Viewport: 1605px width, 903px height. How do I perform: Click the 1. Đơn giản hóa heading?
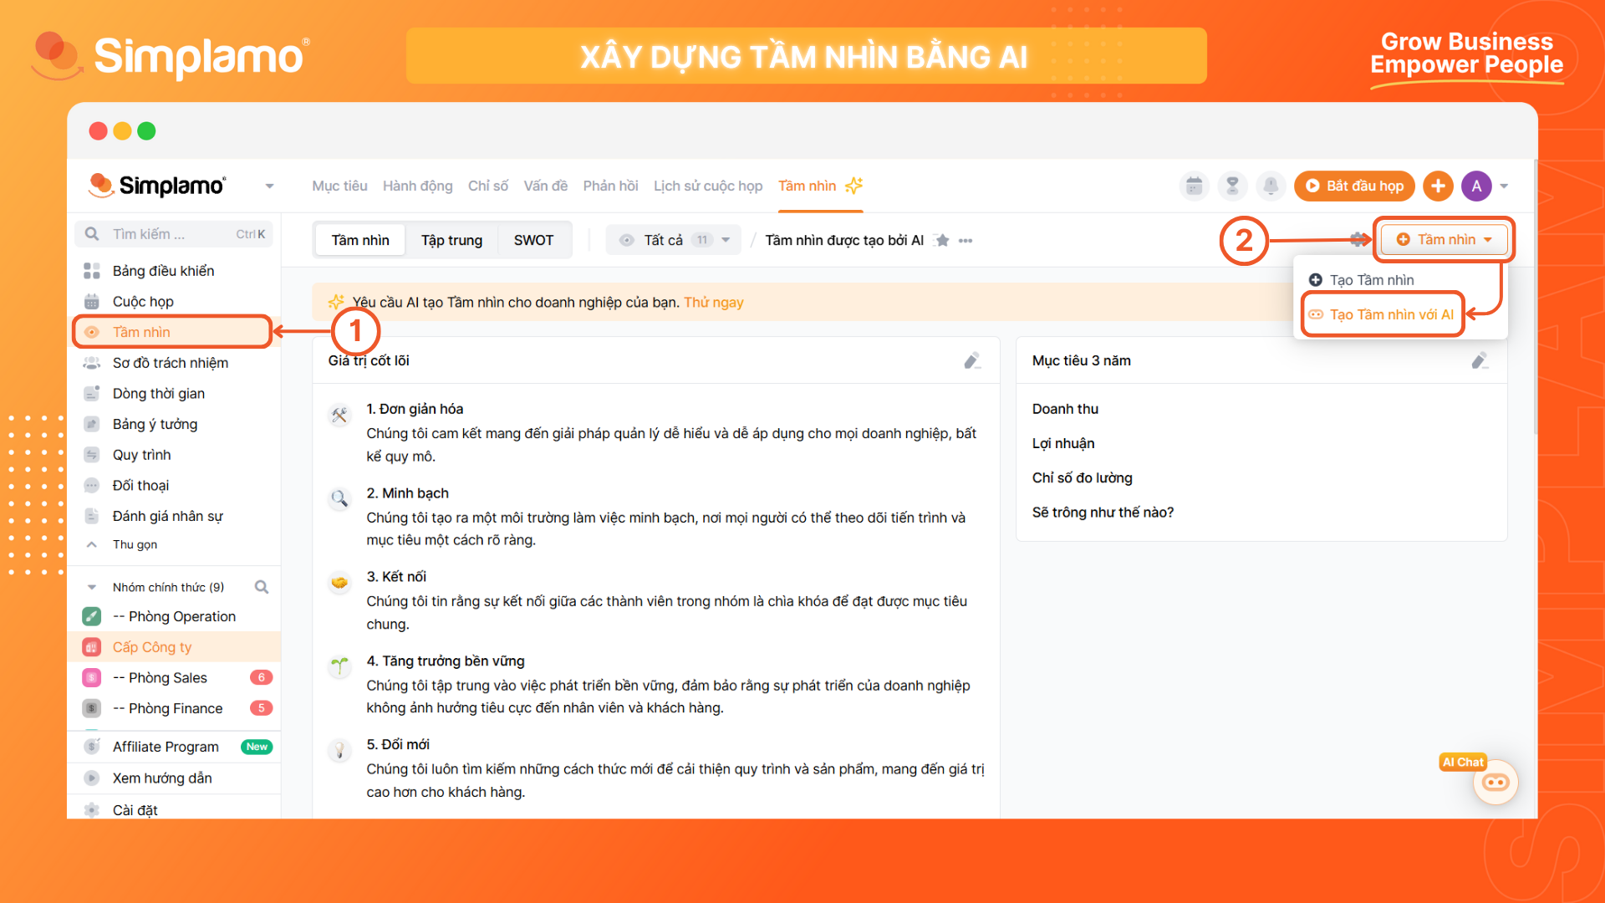pos(415,409)
